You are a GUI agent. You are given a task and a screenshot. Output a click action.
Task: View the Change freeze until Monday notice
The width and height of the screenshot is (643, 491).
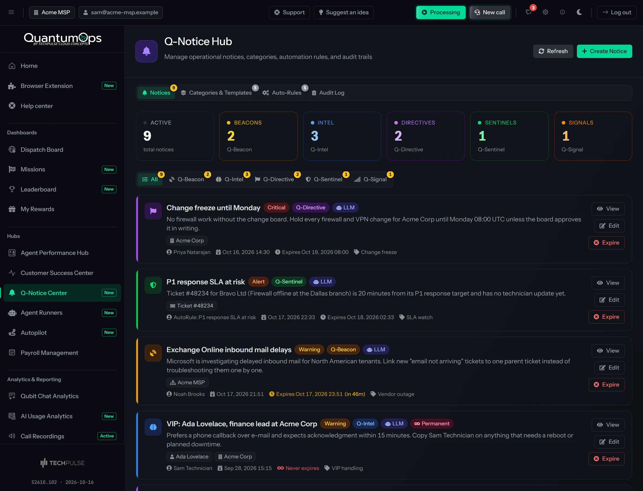point(608,209)
